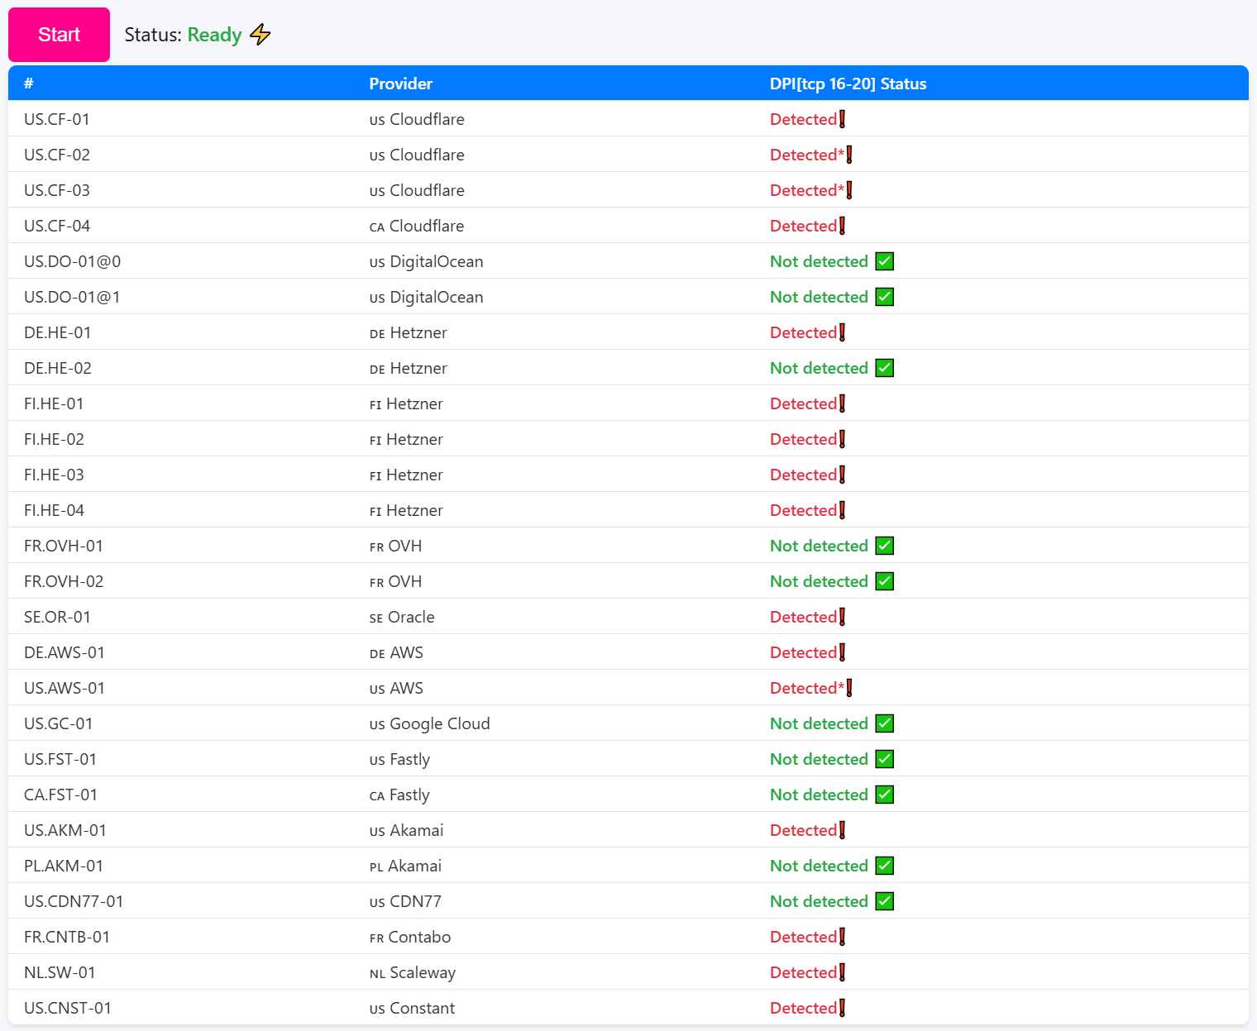Screen dimensions: 1257x1031
Task: Select the US.CF-03 row identifier
Action: click(57, 190)
